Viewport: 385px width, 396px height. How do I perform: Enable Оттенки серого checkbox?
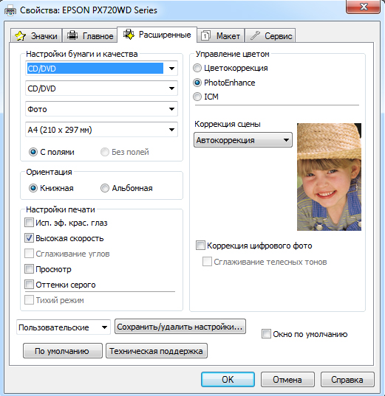[29, 285]
